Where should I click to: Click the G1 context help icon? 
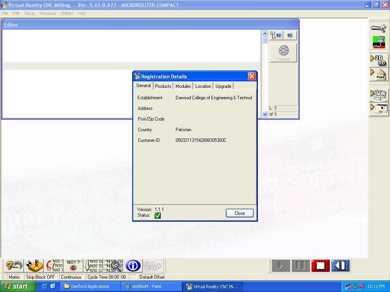pos(276,35)
